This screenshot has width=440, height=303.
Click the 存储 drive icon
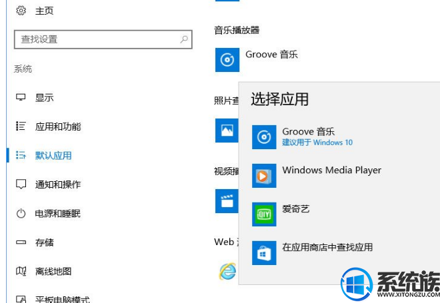pyautogui.click(x=21, y=242)
